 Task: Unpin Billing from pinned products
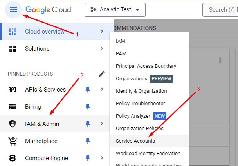88,106
